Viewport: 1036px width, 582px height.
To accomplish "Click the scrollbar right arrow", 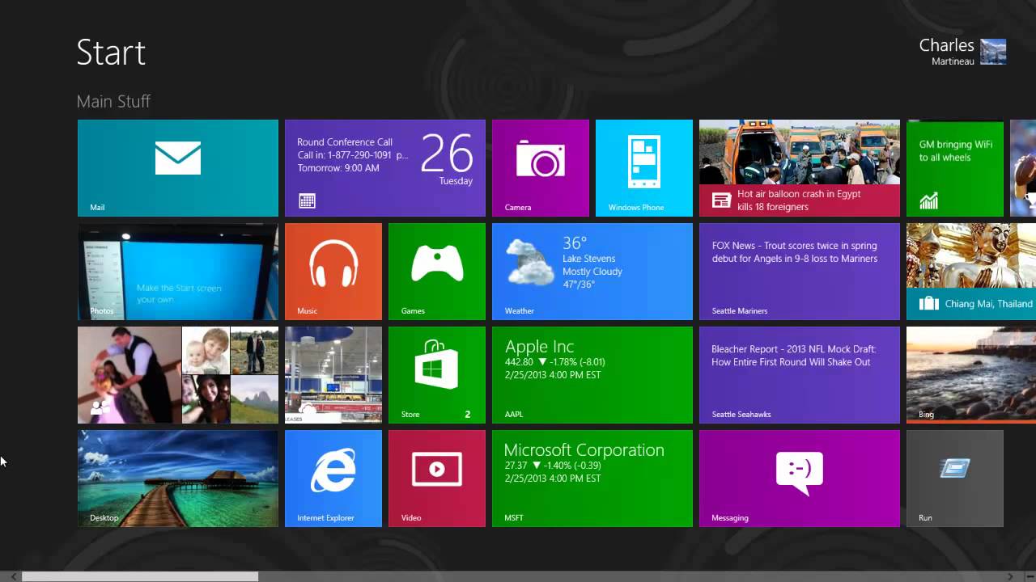I will (1010, 576).
